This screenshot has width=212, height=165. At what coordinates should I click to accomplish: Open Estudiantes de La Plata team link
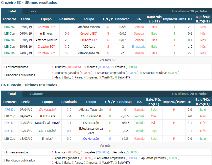click(x=91, y=131)
